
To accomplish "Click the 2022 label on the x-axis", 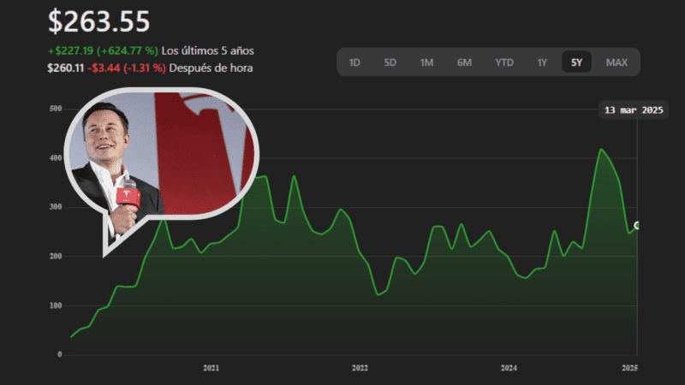I will pos(360,368).
